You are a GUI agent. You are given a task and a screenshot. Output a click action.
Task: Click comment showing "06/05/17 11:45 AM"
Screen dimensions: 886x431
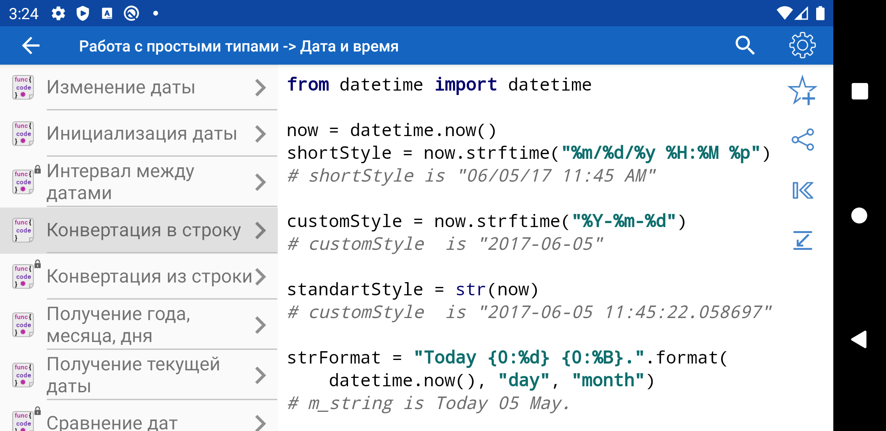pyautogui.click(x=471, y=176)
